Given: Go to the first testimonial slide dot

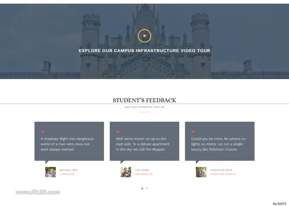Looking at the screenshot, I should tap(142, 188).
